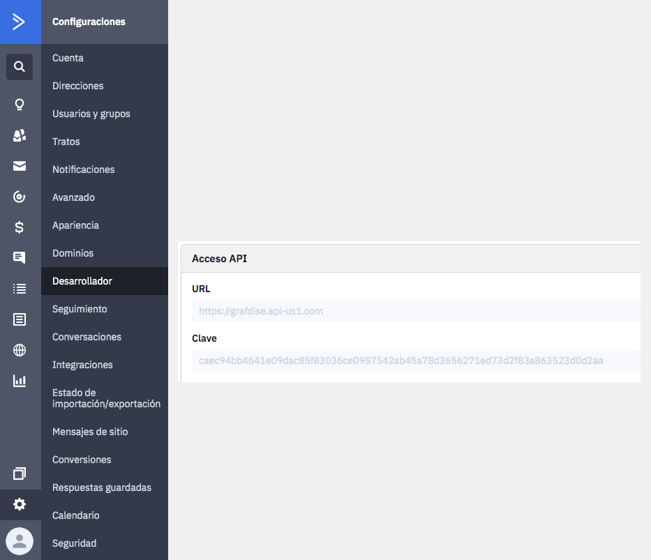The image size is (651, 560).
Task: Open Deals via the dollar sign icon
Action: [20, 227]
